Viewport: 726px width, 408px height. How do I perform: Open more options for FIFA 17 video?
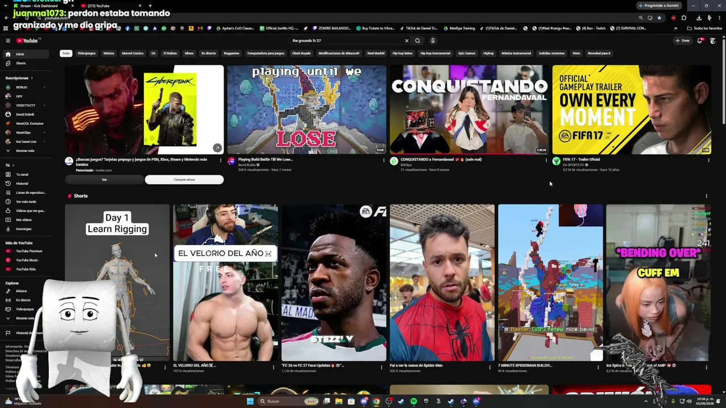coord(708,160)
